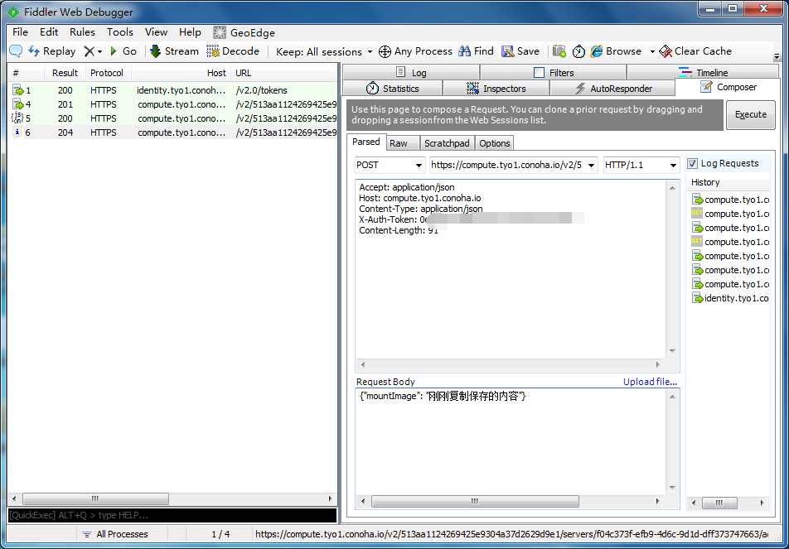Click the Execute button
Image resolution: width=789 pixels, height=549 pixels.
(751, 114)
